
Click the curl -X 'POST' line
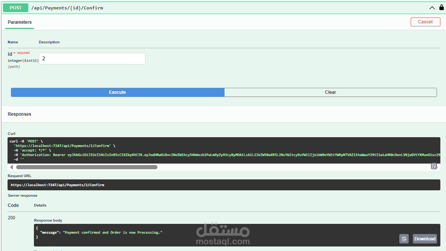26,141
